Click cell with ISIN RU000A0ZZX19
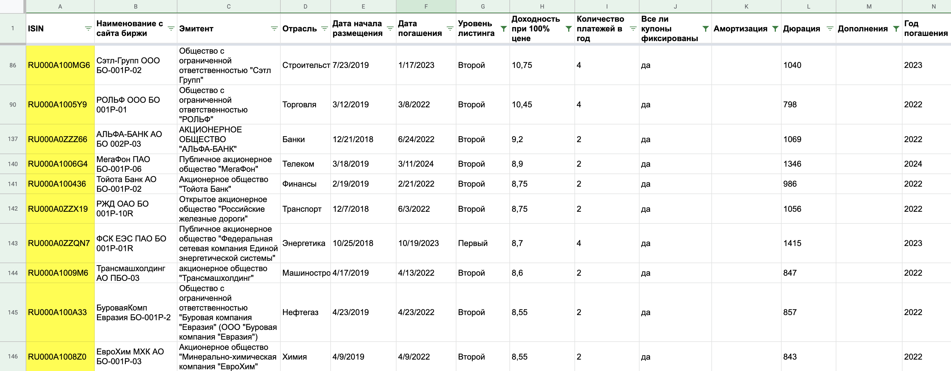The image size is (951, 371). pyautogui.click(x=60, y=209)
